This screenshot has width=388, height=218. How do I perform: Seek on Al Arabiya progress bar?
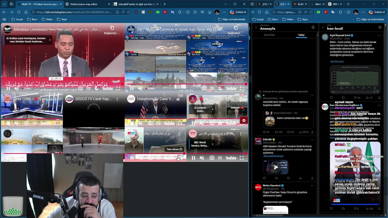[x=63, y=84]
